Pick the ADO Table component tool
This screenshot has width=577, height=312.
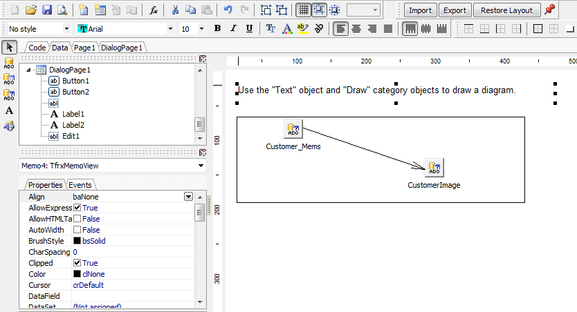pyautogui.click(x=9, y=79)
